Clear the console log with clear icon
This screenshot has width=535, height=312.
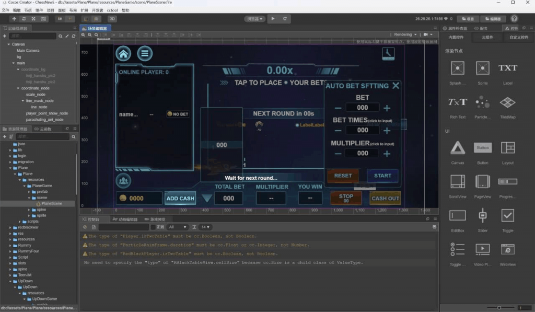click(85, 227)
